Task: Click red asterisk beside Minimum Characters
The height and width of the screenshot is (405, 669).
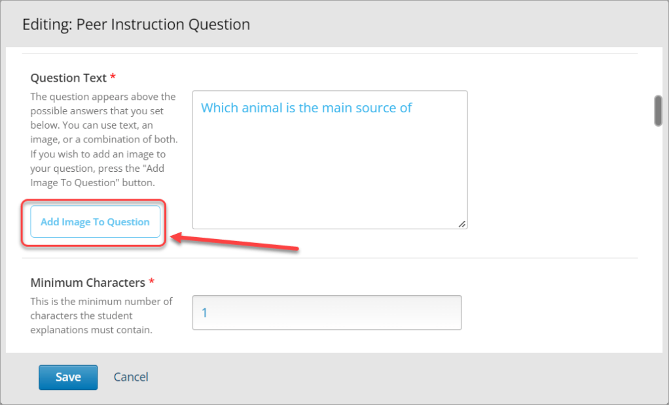Action: tap(152, 283)
